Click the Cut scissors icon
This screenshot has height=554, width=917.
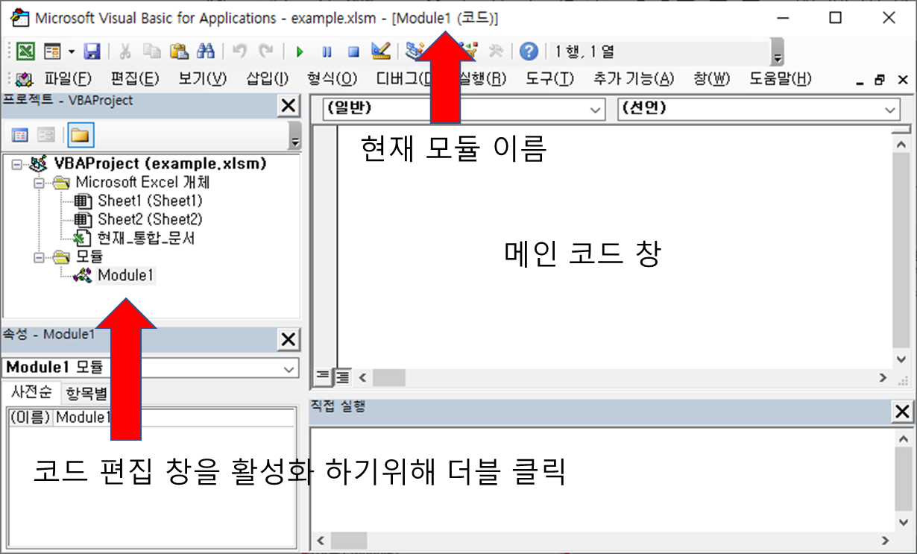[125, 51]
